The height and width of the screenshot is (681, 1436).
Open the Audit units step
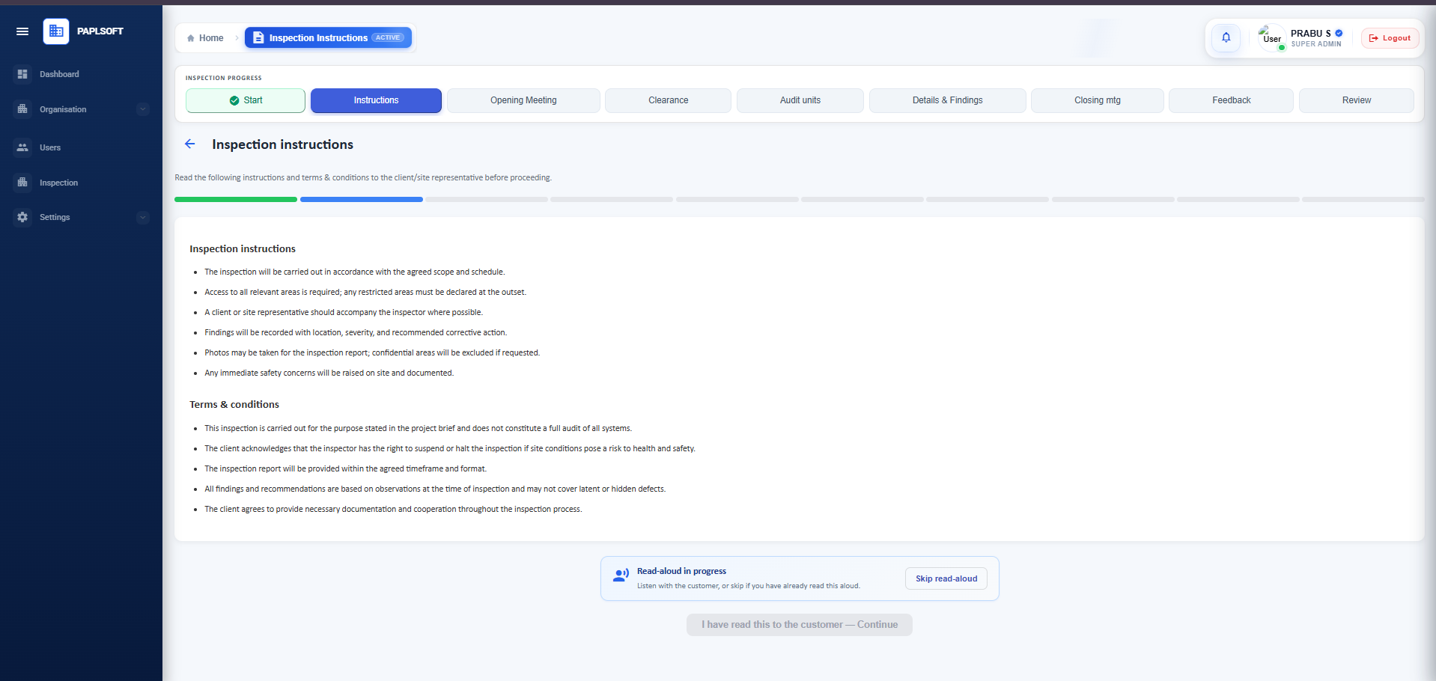coord(800,100)
